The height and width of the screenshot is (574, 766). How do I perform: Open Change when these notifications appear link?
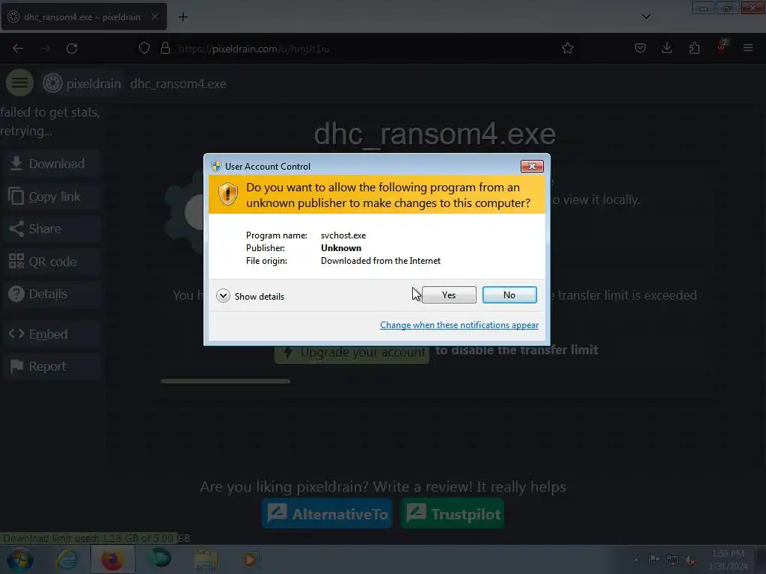point(459,325)
